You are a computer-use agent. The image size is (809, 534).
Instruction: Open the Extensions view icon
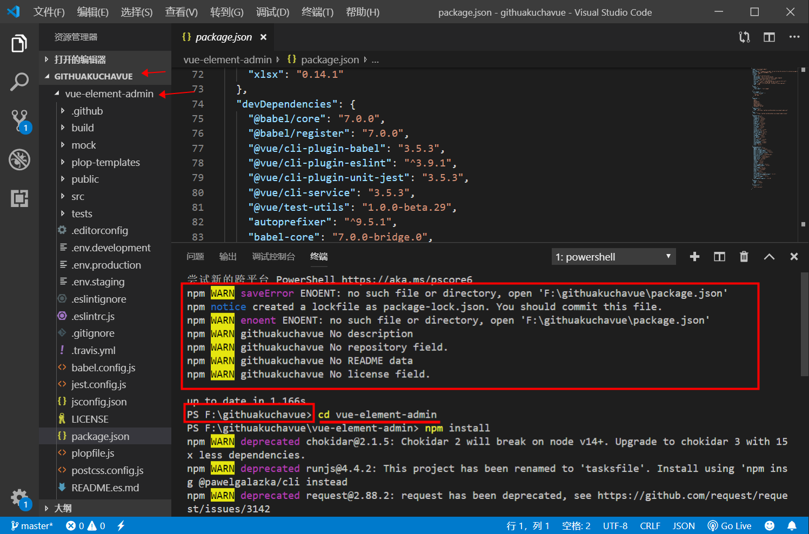click(x=19, y=198)
